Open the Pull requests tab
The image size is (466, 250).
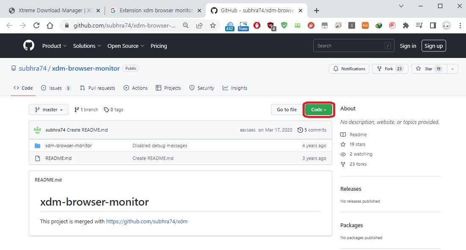pyautogui.click(x=97, y=88)
